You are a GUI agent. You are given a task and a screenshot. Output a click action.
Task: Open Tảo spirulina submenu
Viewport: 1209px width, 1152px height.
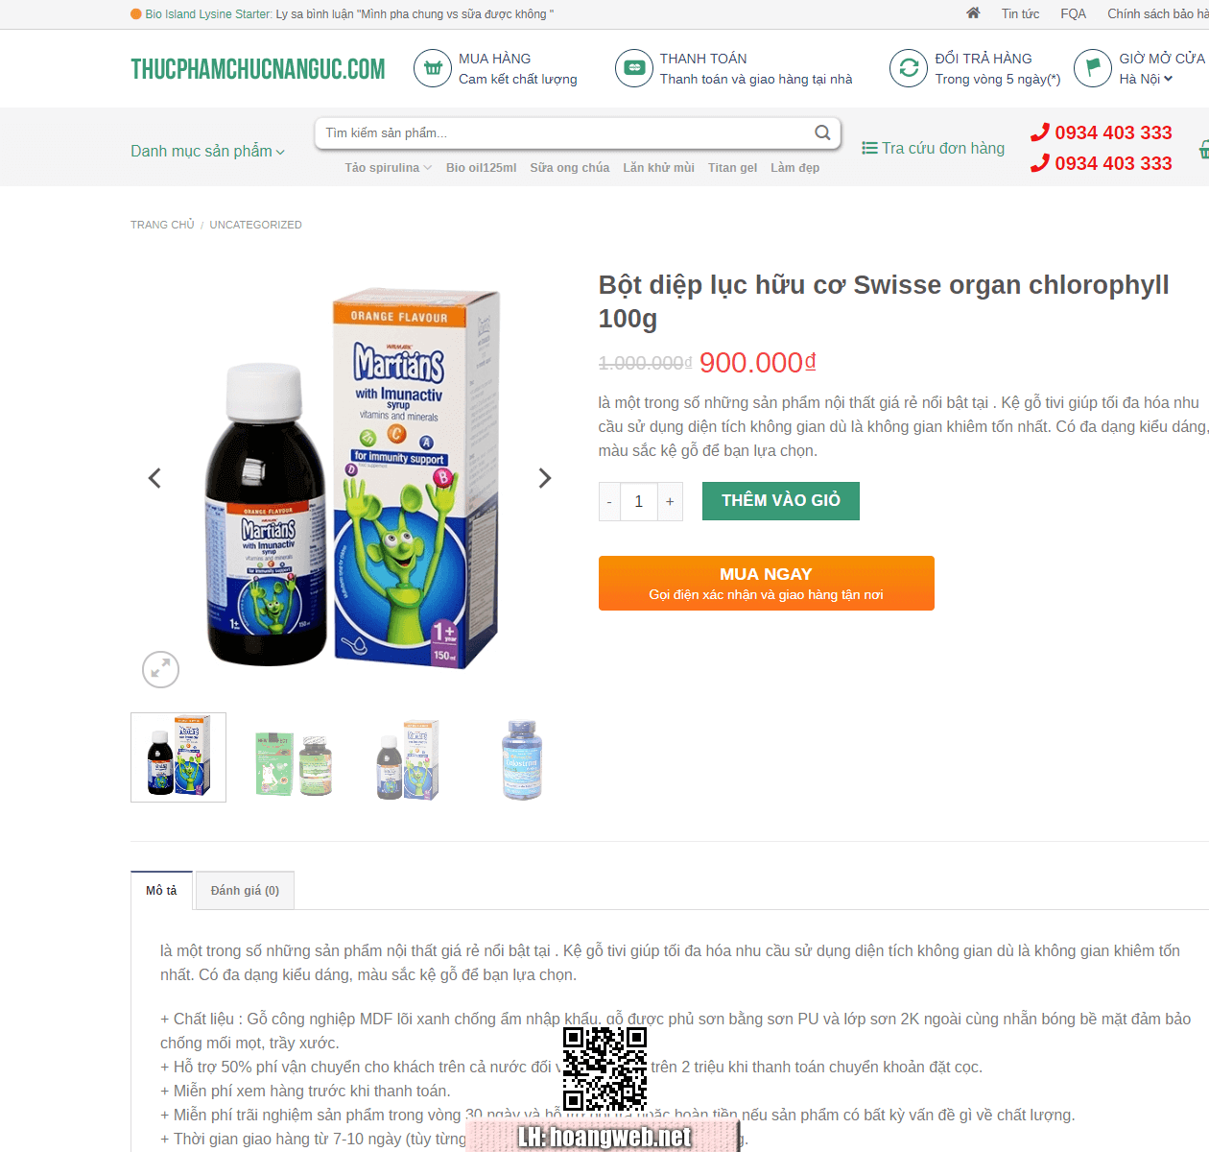(x=389, y=167)
